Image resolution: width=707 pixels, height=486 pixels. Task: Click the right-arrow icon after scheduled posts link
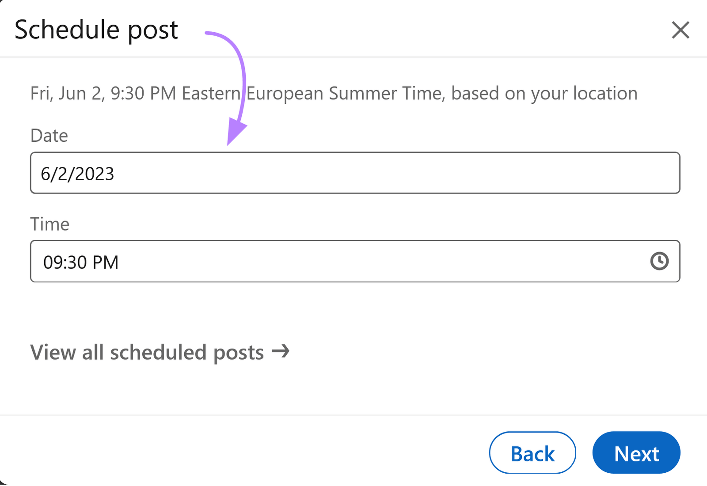point(281,352)
